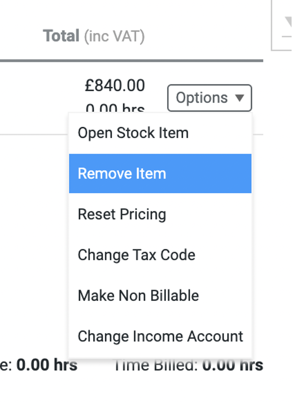Click the (inc VAT) header text

pos(114,36)
